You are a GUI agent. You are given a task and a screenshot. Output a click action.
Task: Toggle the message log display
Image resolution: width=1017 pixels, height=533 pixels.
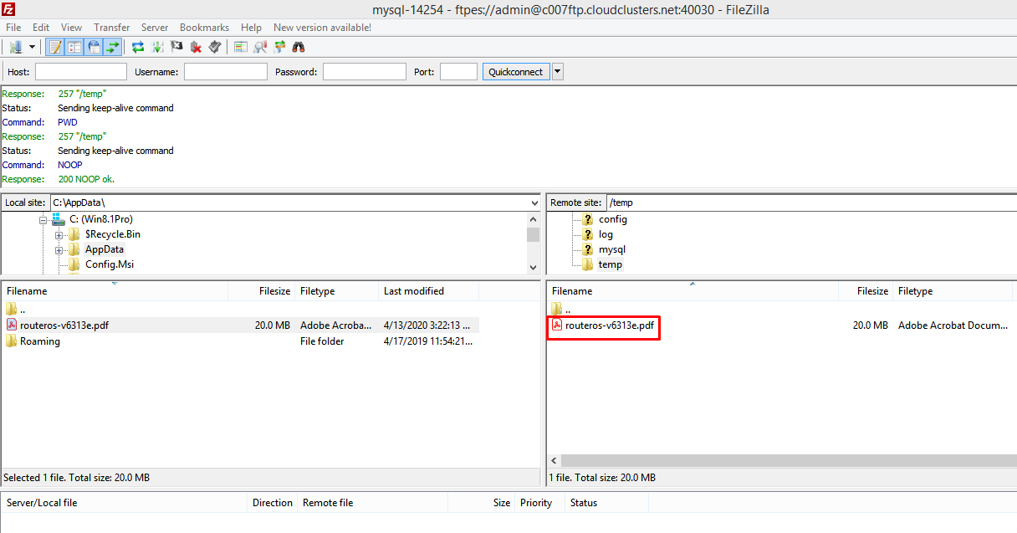[55, 47]
